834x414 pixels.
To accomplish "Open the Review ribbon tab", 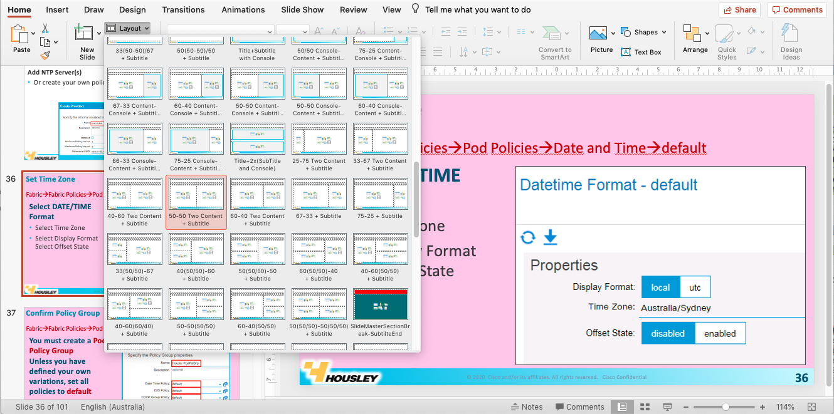I will 353,9.
